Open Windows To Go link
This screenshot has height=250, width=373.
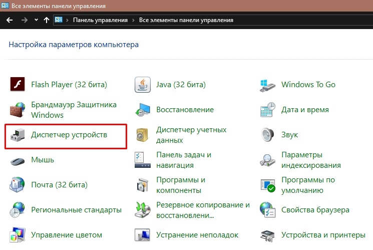[x=308, y=85]
